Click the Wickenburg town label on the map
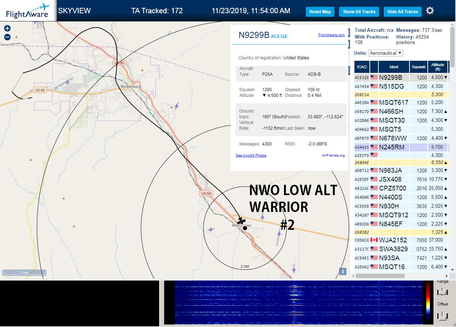 pos(131,87)
